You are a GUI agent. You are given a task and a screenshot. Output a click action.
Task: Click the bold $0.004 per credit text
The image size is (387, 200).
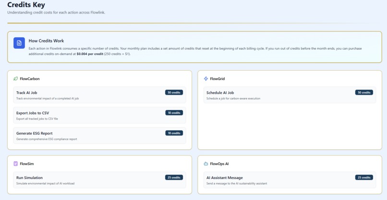(x=90, y=54)
